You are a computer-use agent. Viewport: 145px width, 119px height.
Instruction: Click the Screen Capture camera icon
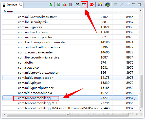(100, 5)
